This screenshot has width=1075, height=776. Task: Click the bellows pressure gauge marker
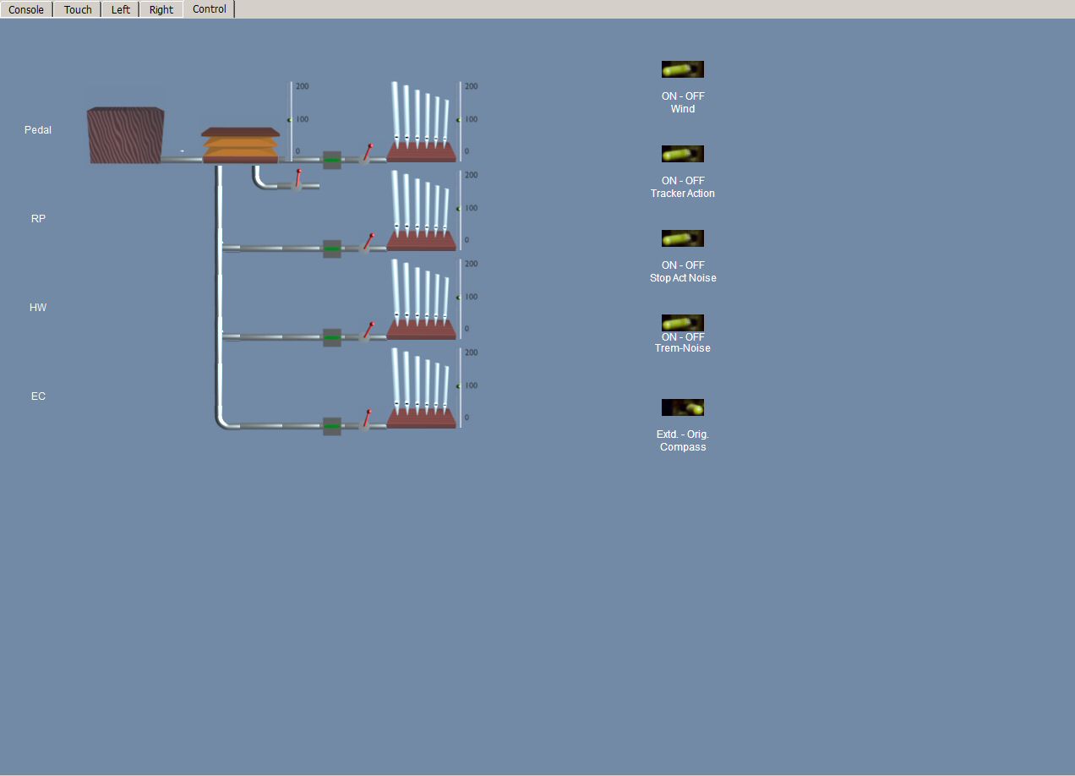tap(290, 120)
